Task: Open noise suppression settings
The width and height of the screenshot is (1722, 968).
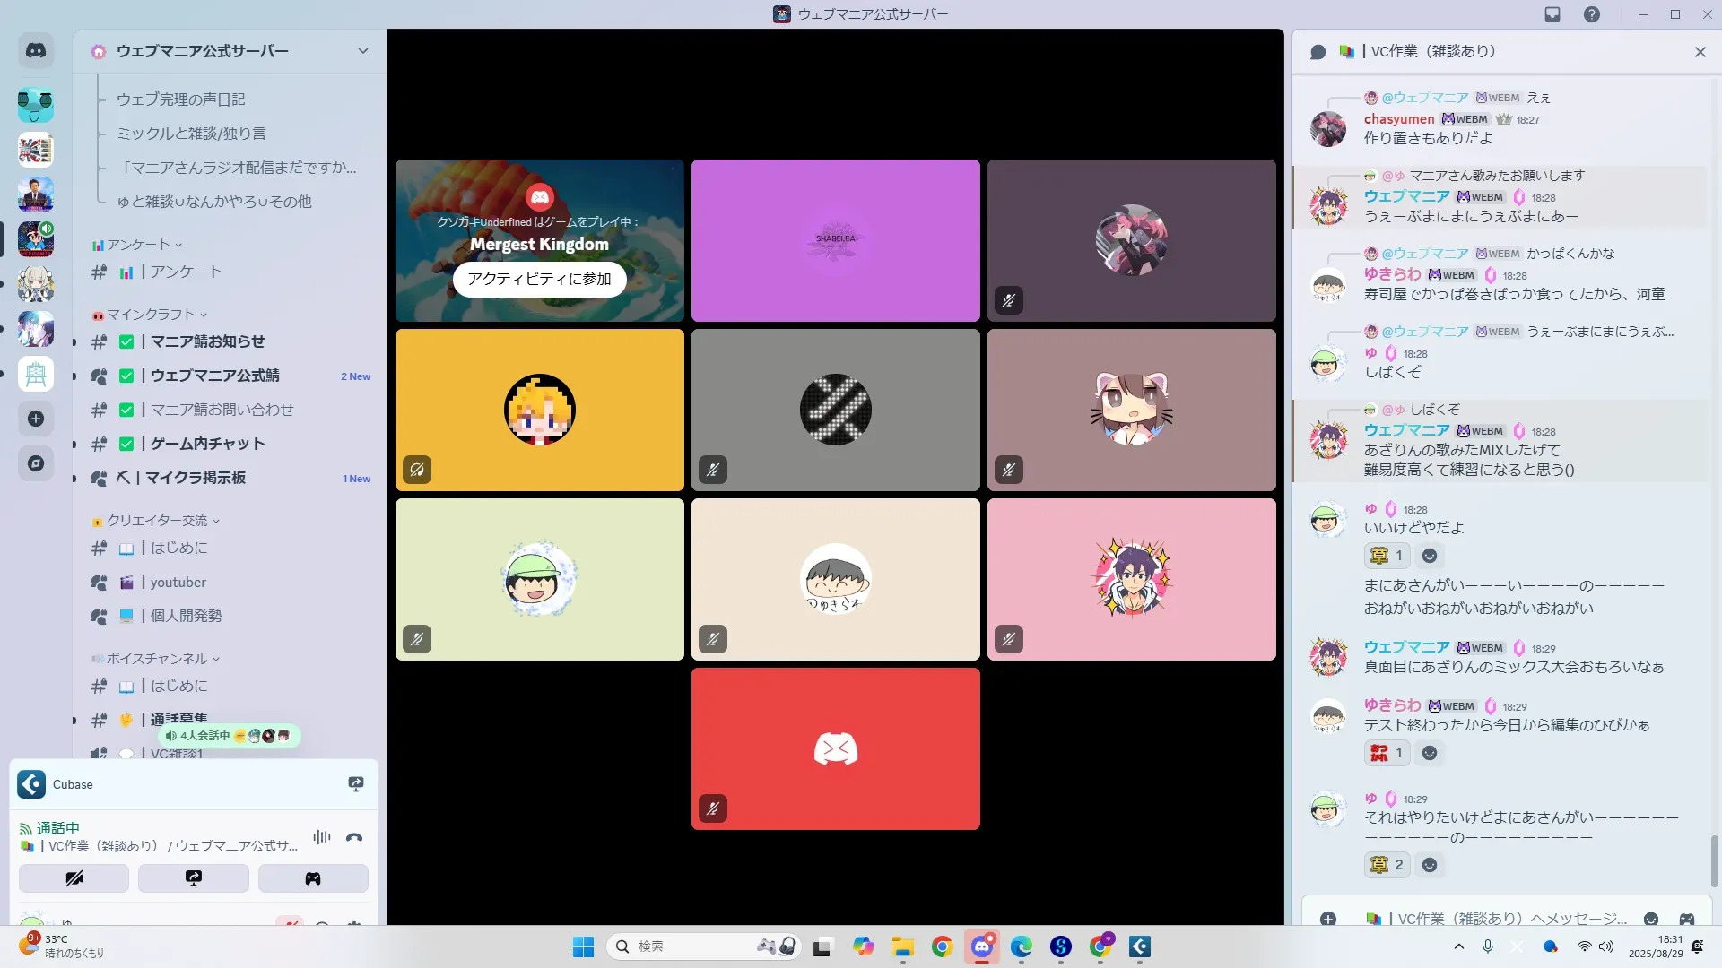Action: [x=321, y=838]
